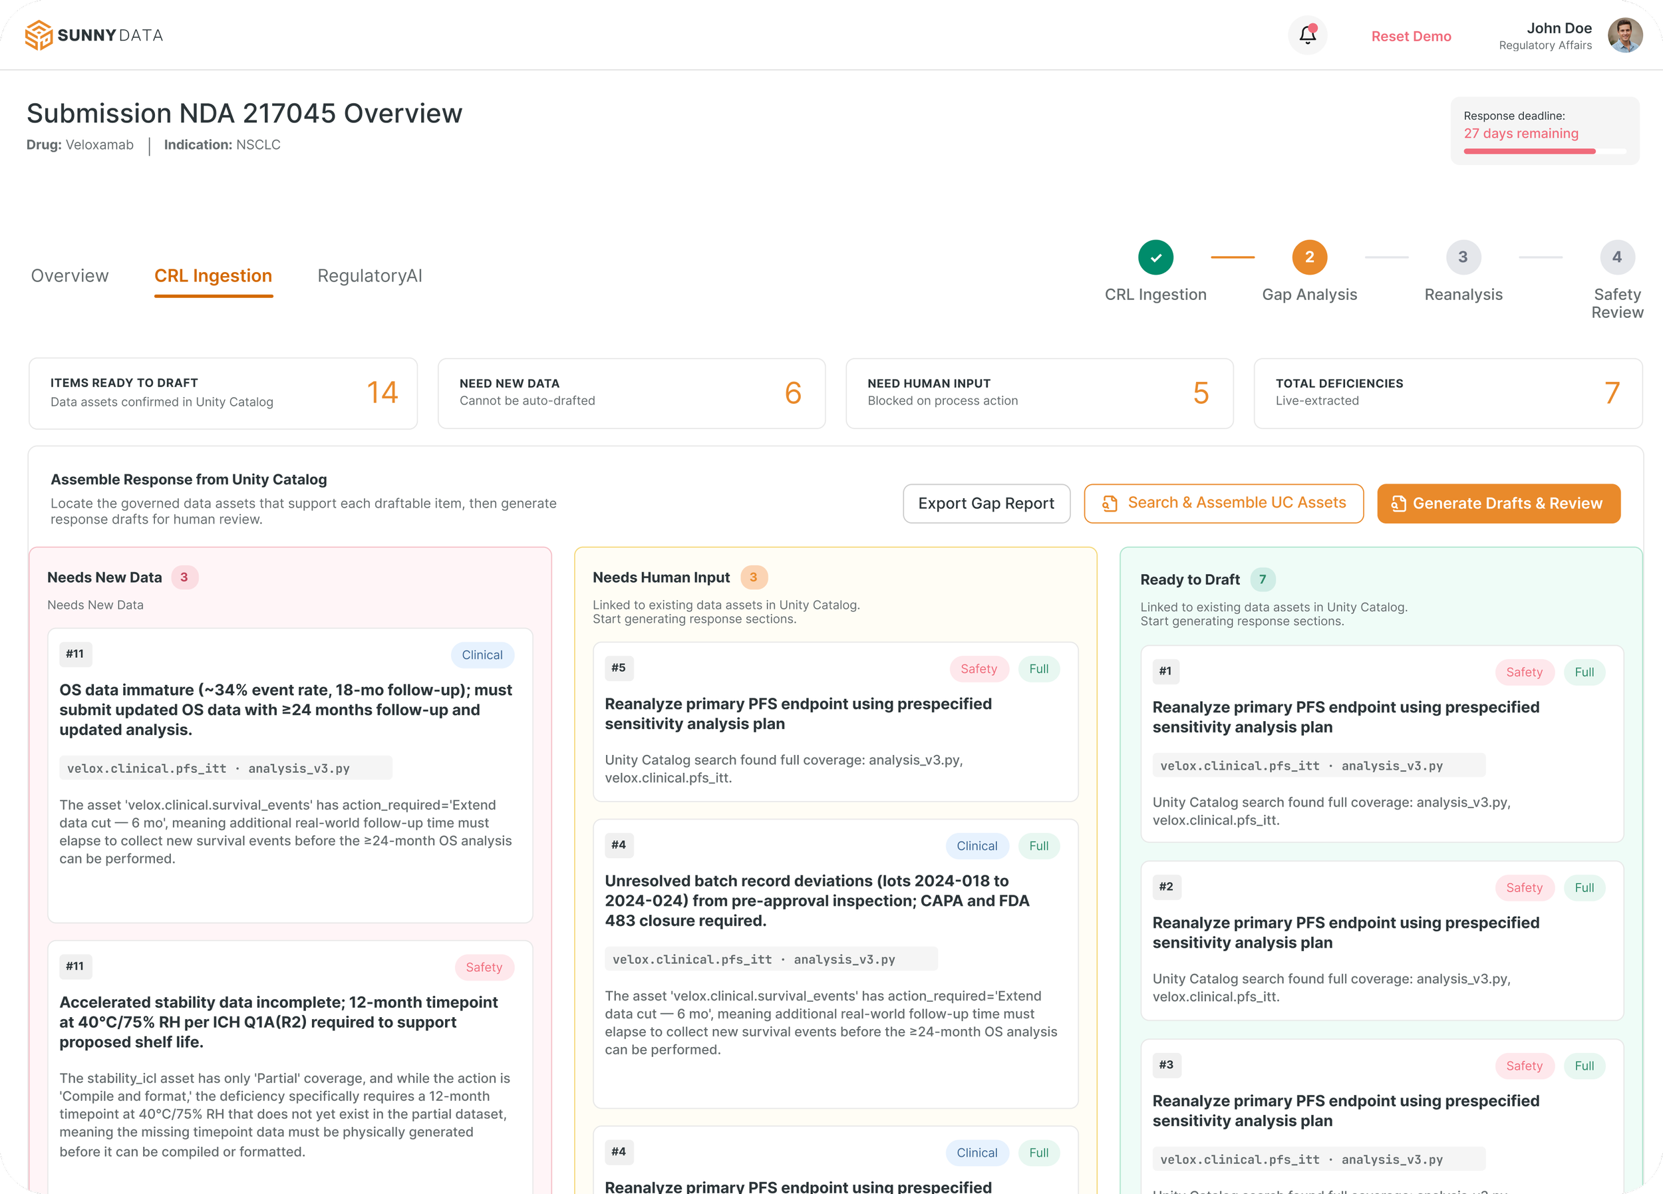This screenshot has width=1663, height=1194.
Task: Click the Needs Human Input count badge
Action: tap(753, 577)
